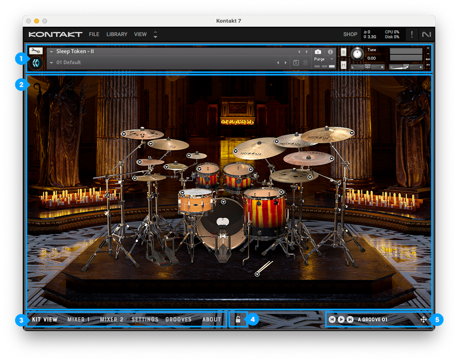Click the workspace switcher up-down arrows

[156, 35]
